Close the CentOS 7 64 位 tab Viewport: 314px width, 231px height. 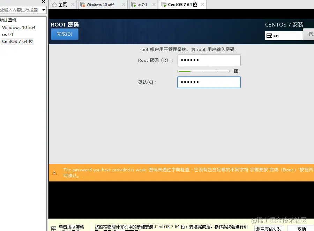tap(202, 5)
